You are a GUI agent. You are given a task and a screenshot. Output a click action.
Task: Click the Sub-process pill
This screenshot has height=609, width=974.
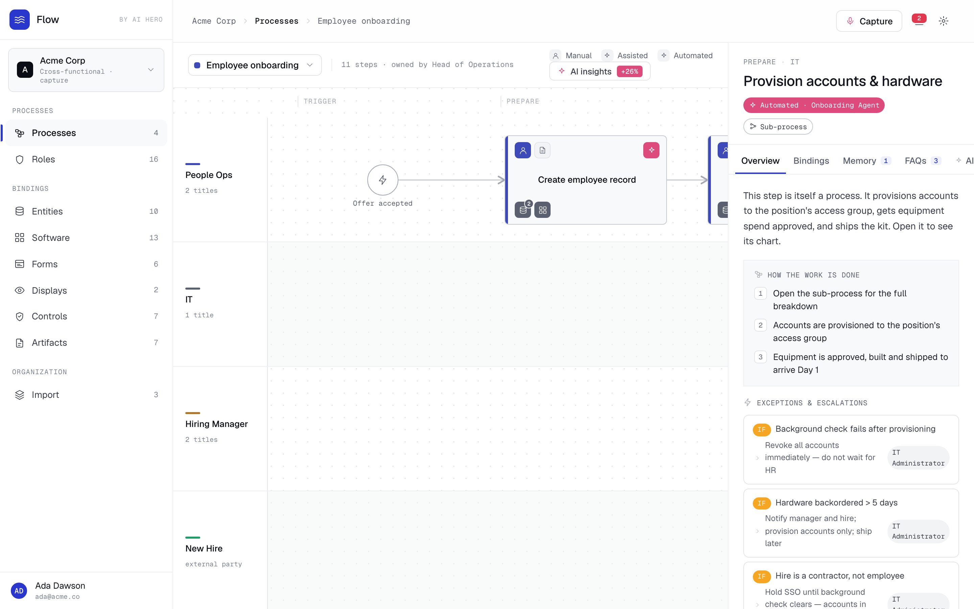pyautogui.click(x=778, y=127)
